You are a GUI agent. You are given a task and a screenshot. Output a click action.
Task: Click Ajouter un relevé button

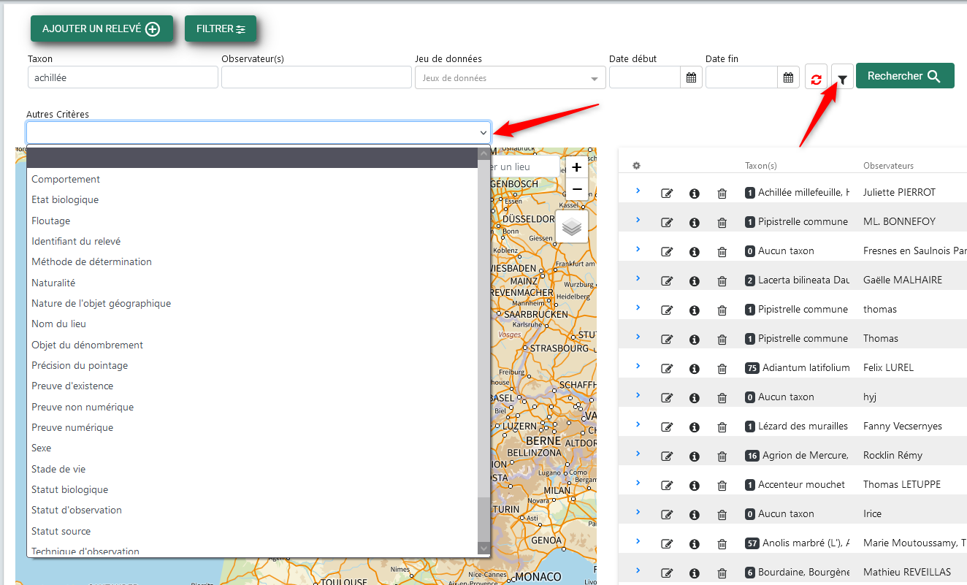tap(102, 28)
